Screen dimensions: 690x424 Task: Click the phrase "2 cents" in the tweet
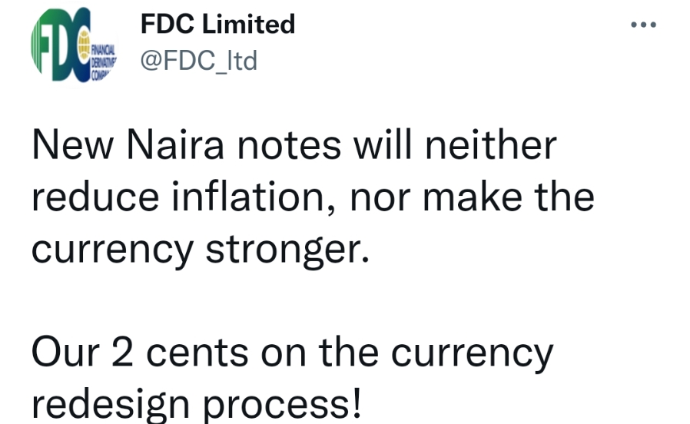click(181, 353)
